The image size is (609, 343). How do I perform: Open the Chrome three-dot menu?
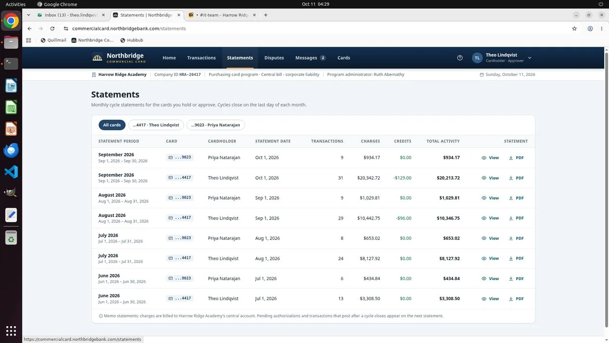point(601,29)
